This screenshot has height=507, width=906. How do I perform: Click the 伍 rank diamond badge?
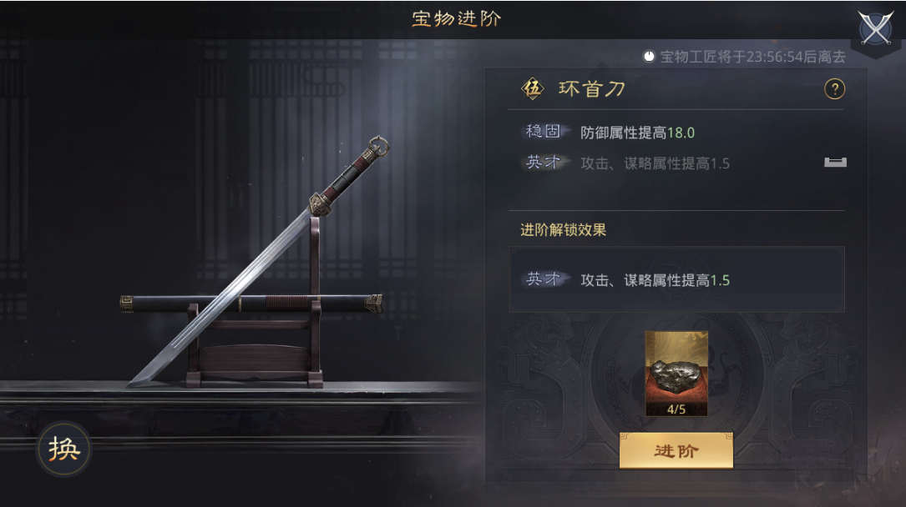[532, 89]
